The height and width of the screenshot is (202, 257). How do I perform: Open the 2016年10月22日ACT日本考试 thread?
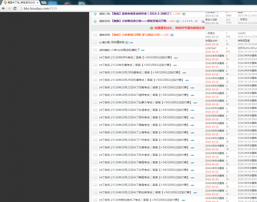pos(149,155)
